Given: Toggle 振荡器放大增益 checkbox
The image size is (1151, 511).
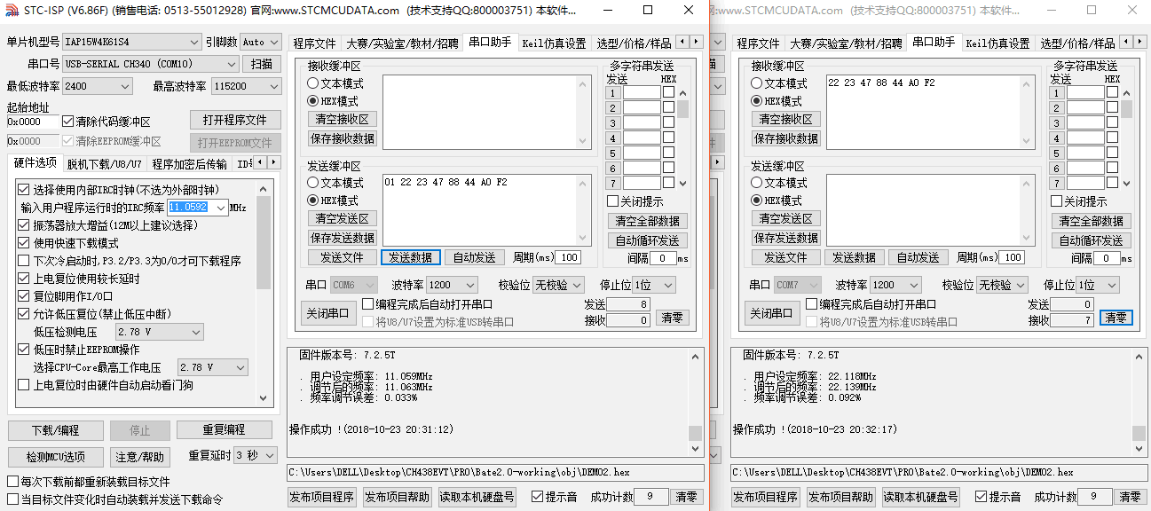Looking at the screenshot, I should coord(24,224).
